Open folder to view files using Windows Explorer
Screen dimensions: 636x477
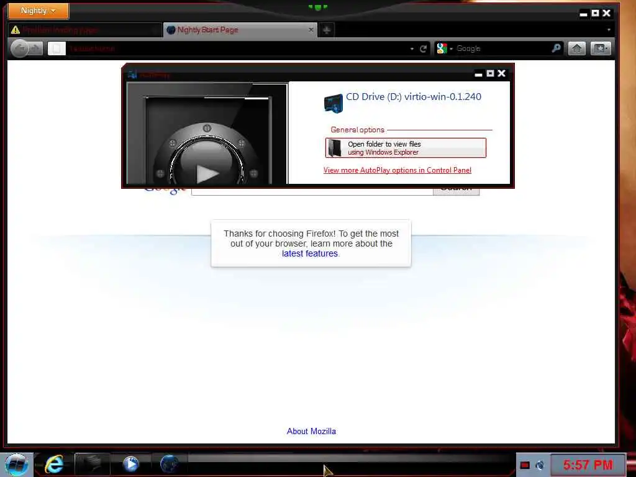pos(406,148)
